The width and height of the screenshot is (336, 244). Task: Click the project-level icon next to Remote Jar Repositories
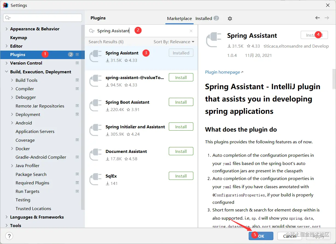point(77,106)
